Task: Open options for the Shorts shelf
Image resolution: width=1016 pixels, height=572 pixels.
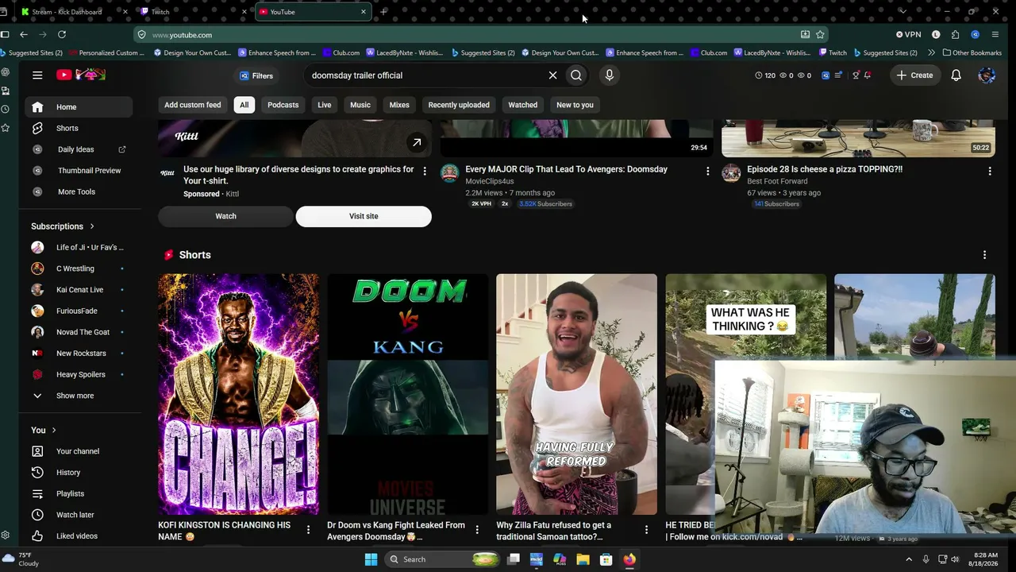Action: 985,255
